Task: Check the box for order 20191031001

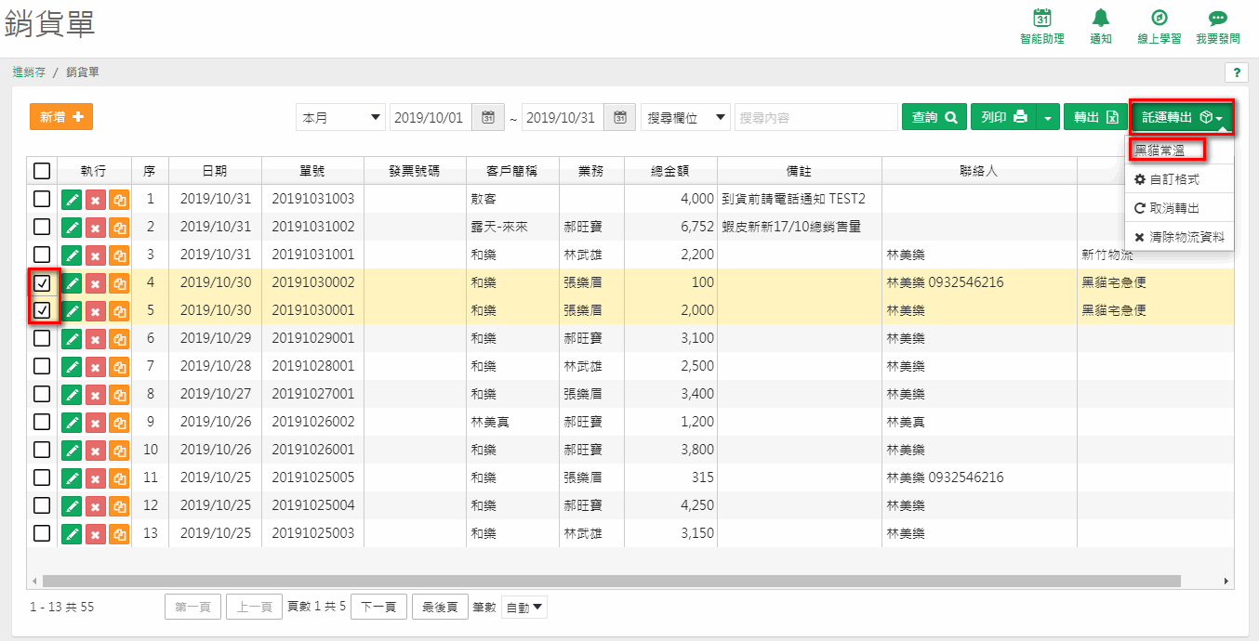Action: (42, 255)
